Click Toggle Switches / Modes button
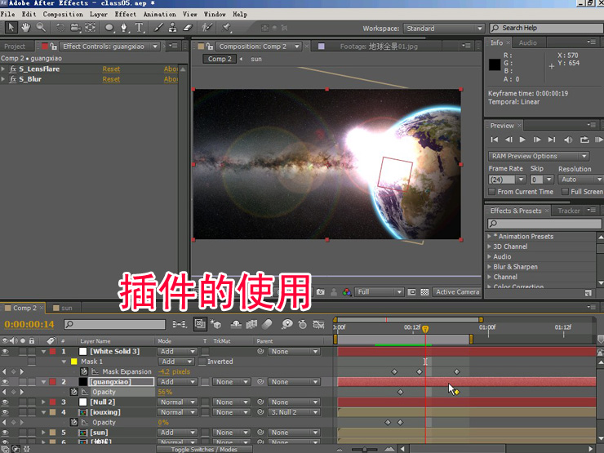 (205, 450)
